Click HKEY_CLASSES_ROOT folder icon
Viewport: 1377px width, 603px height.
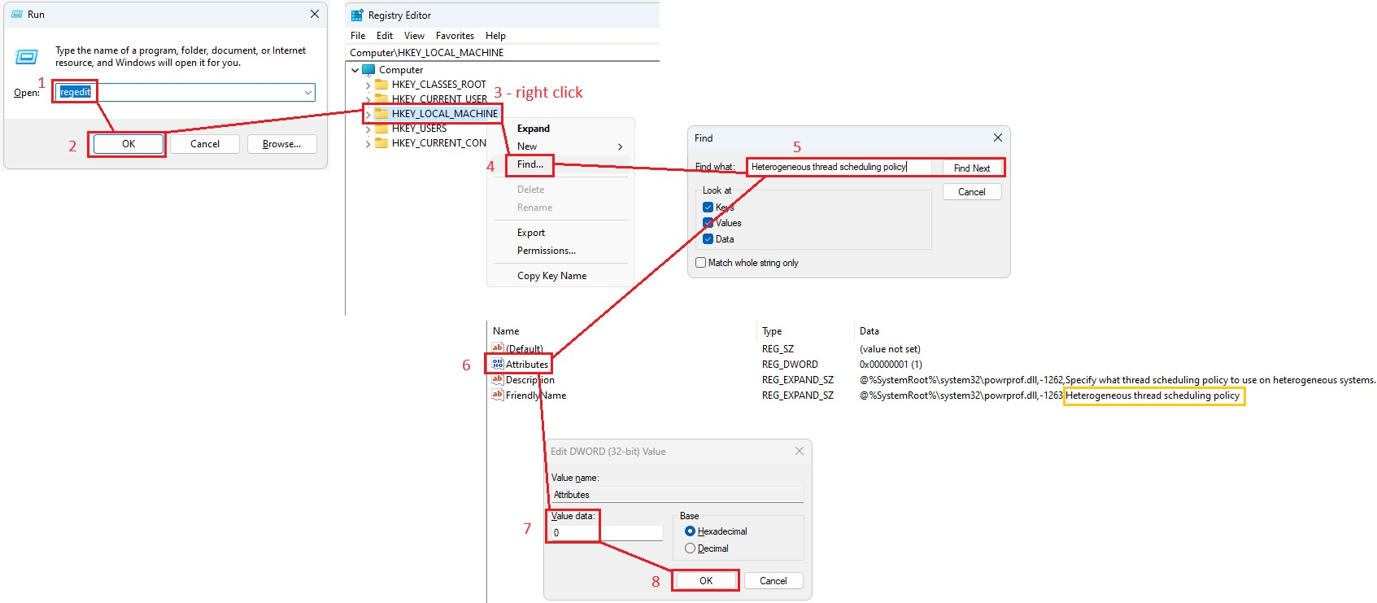pos(381,85)
